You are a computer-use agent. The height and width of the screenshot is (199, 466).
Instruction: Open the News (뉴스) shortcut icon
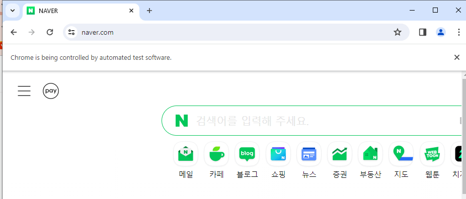309,154
